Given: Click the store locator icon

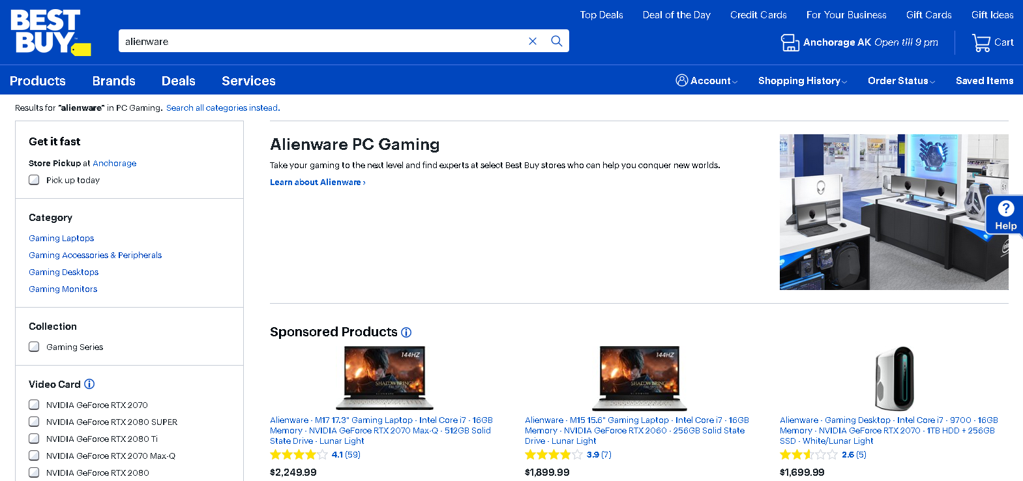Looking at the screenshot, I should [x=790, y=42].
